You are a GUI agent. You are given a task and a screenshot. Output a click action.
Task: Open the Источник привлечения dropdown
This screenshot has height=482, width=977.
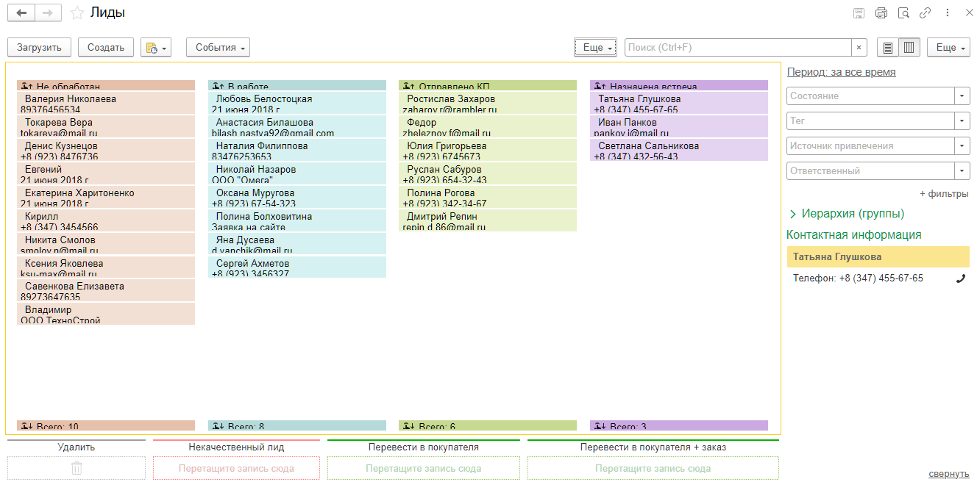[x=962, y=146]
